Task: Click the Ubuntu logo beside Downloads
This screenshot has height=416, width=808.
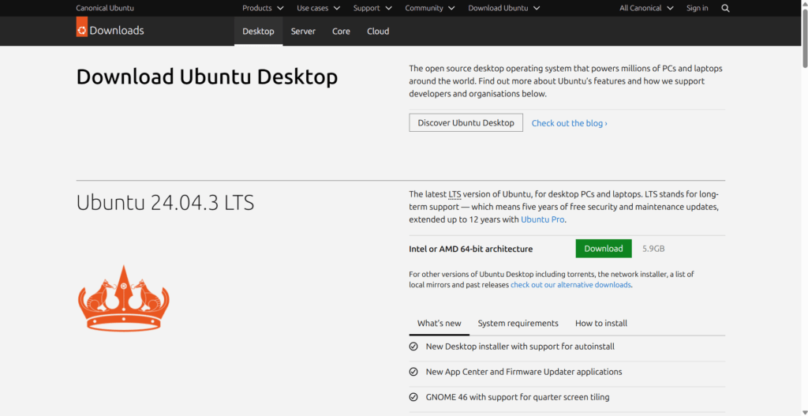Action: point(82,28)
